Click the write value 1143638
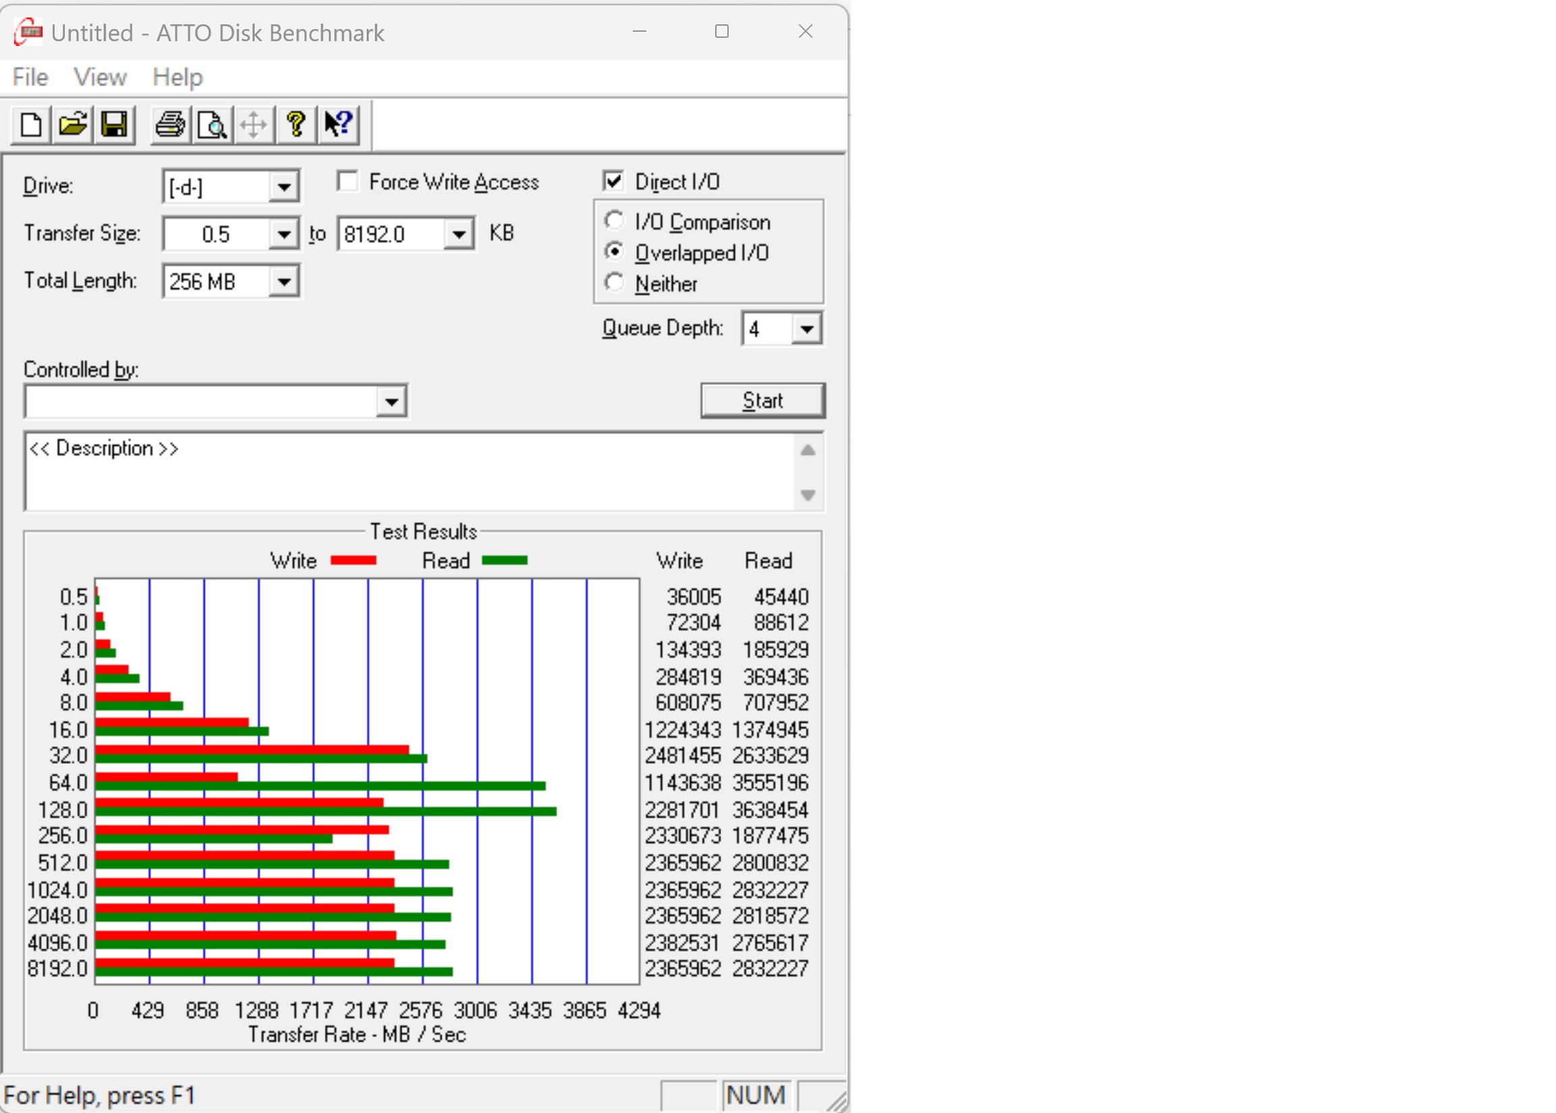This screenshot has width=1556, height=1113. pos(682,783)
